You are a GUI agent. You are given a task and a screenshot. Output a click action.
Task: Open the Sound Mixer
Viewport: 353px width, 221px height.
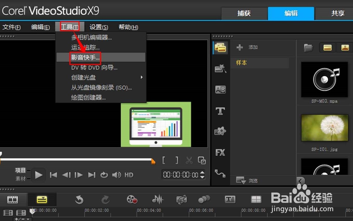[157, 199]
